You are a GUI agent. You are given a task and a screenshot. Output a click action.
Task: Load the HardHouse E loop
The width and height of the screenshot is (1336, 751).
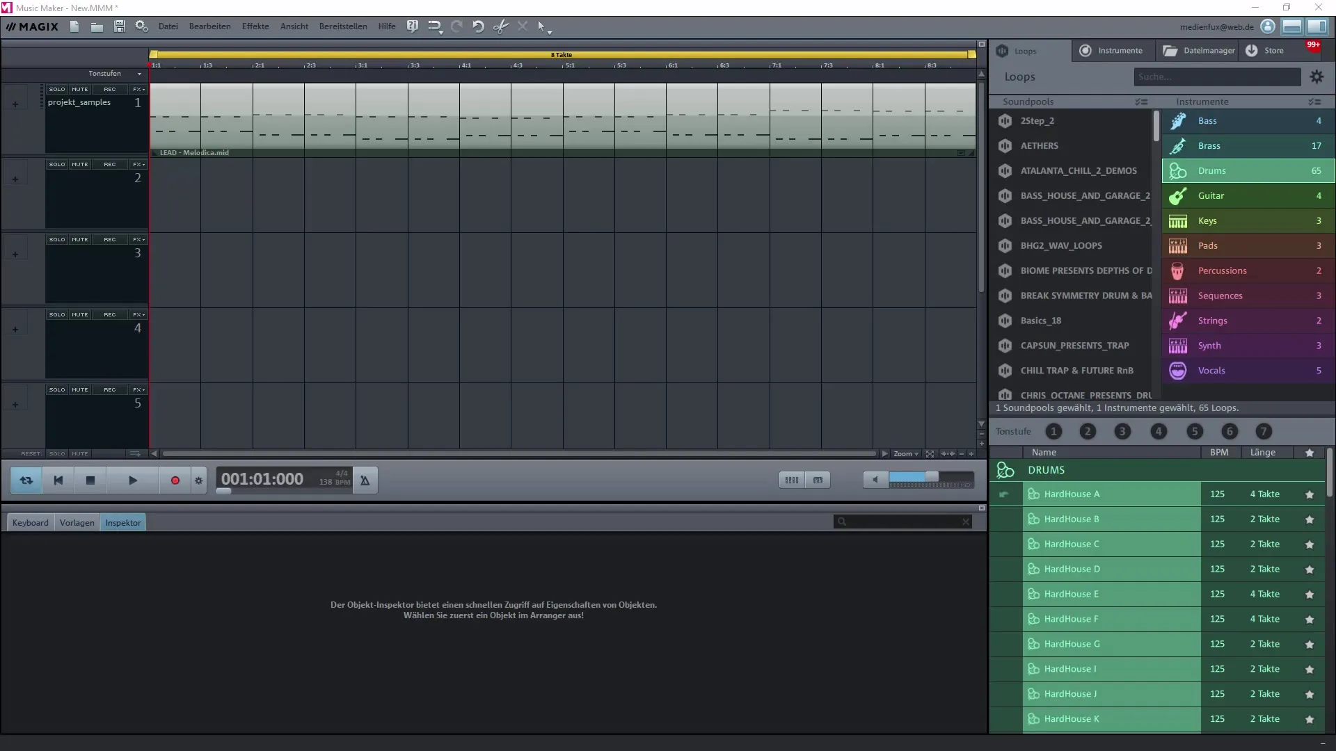(1112, 595)
